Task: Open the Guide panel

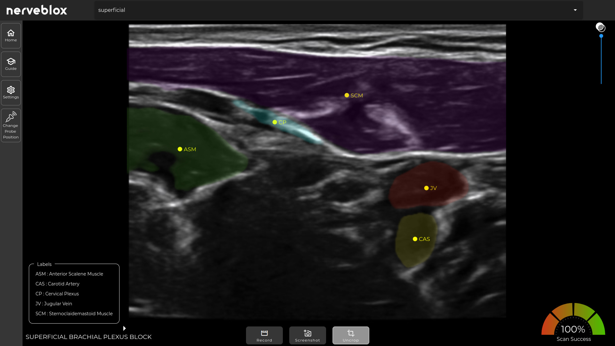Action: 11,64
